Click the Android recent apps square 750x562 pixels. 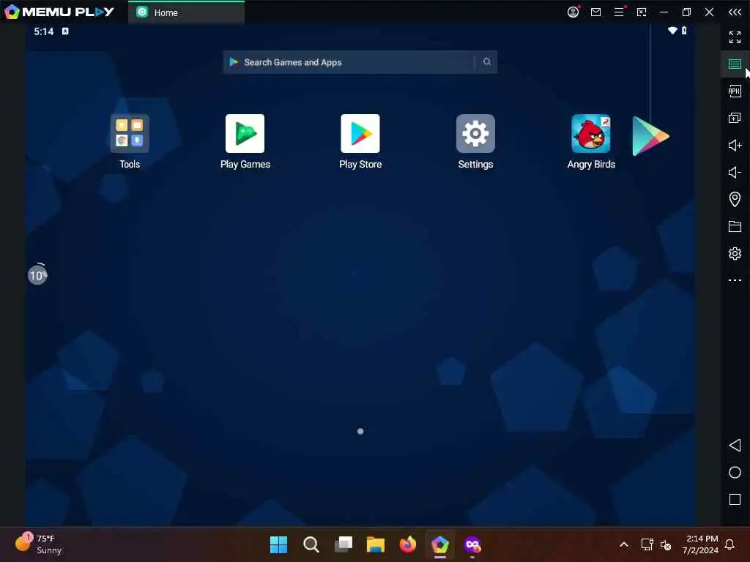pyautogui.click(x=735, y=499)
